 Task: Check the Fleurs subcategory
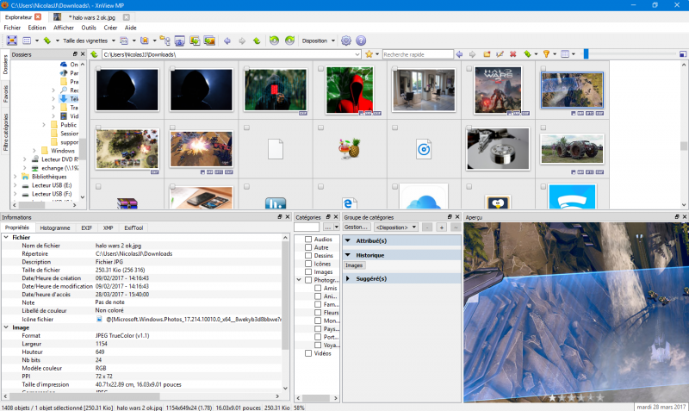click(x=318, y=313)
